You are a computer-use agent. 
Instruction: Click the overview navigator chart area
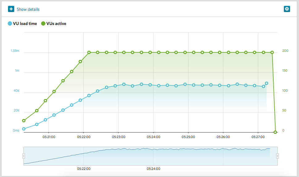click(x=150, y=156)
